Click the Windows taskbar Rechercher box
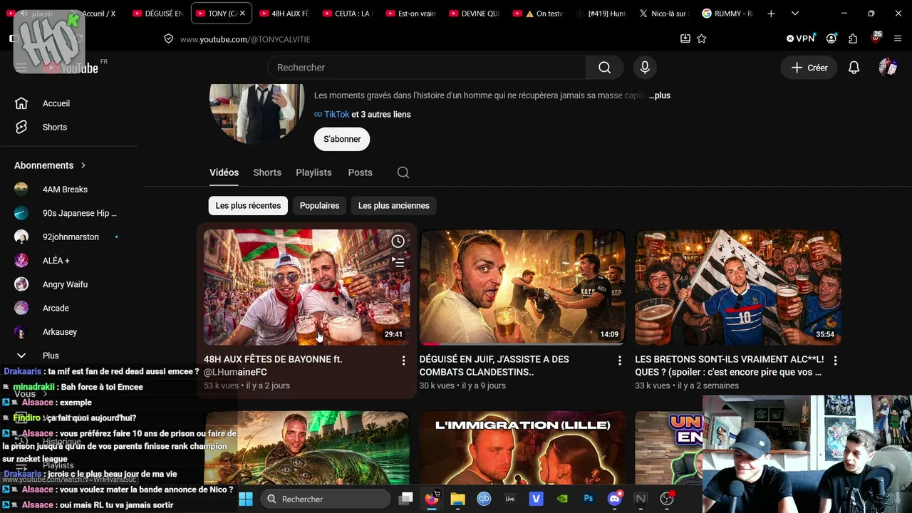The height and width of the screenshot is (513, 912). (326, 499)
